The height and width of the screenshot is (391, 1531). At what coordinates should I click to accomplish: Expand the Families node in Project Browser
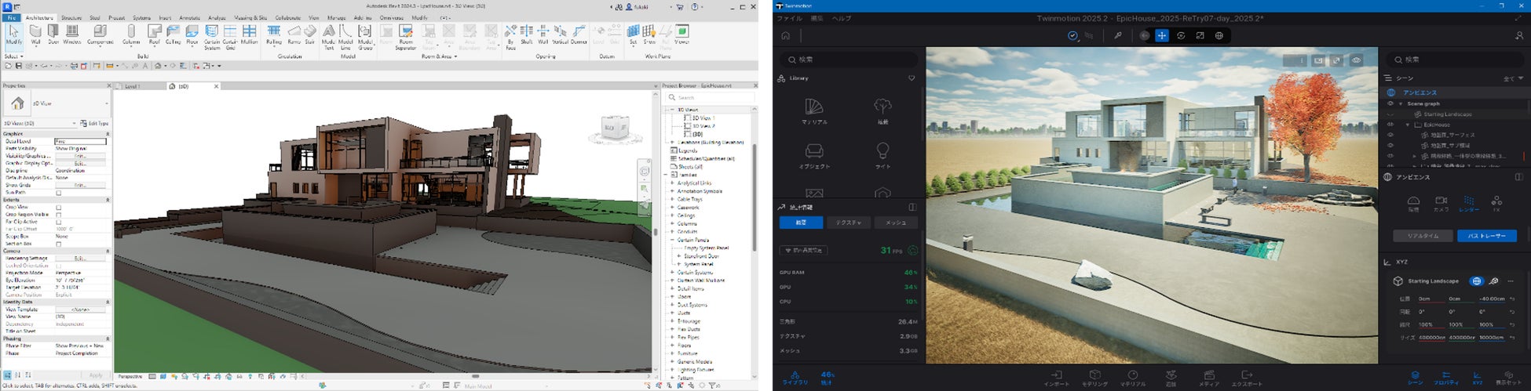[667, 176]
